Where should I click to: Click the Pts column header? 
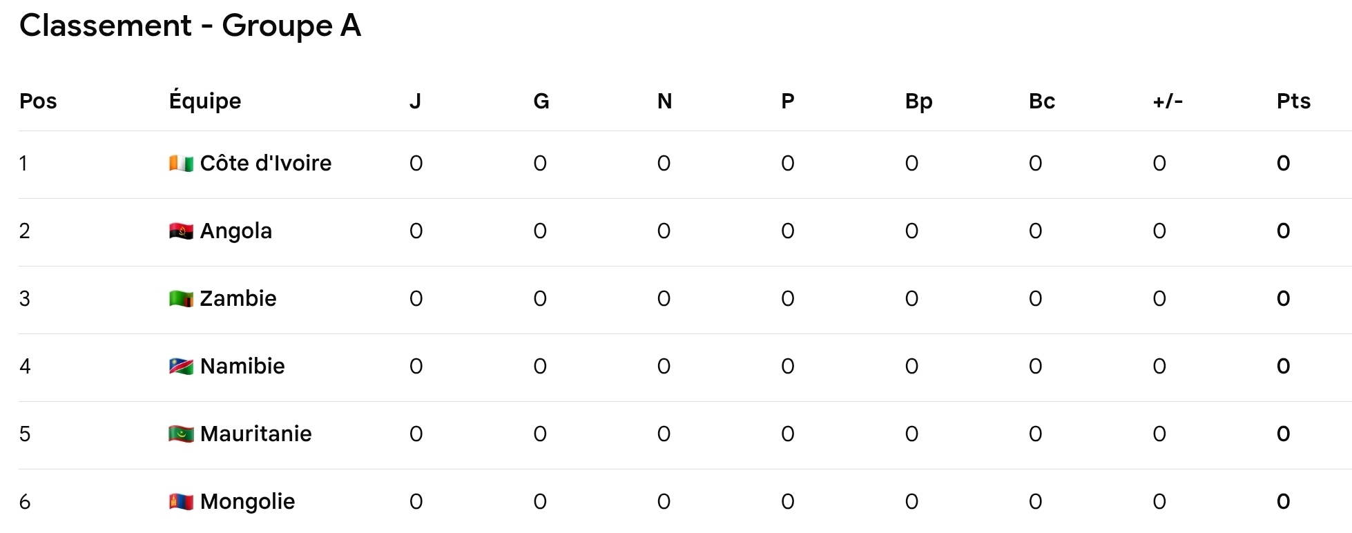click(x=1293, y=101)
